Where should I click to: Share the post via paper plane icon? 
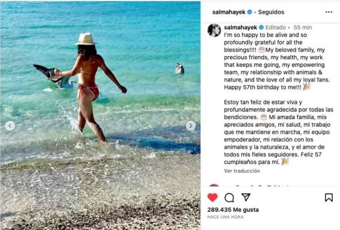tap(246, 197)
